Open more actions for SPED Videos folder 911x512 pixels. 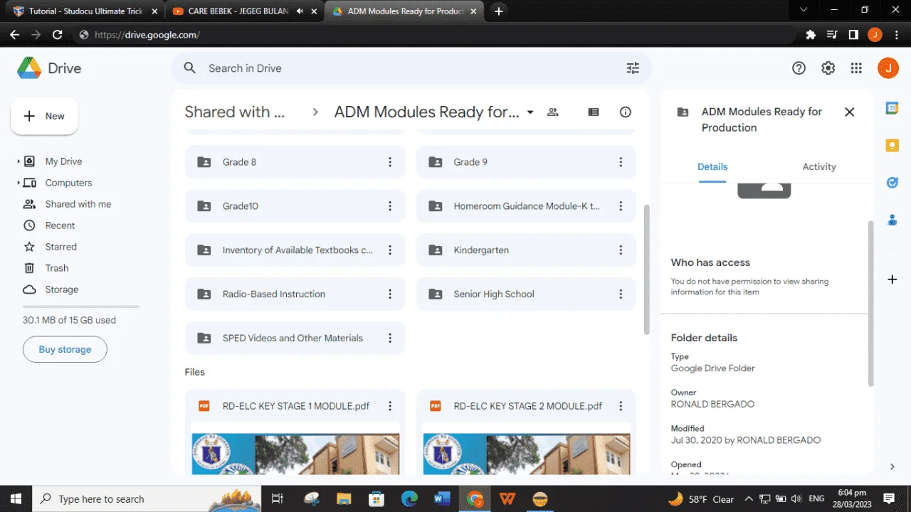(390, 338)
